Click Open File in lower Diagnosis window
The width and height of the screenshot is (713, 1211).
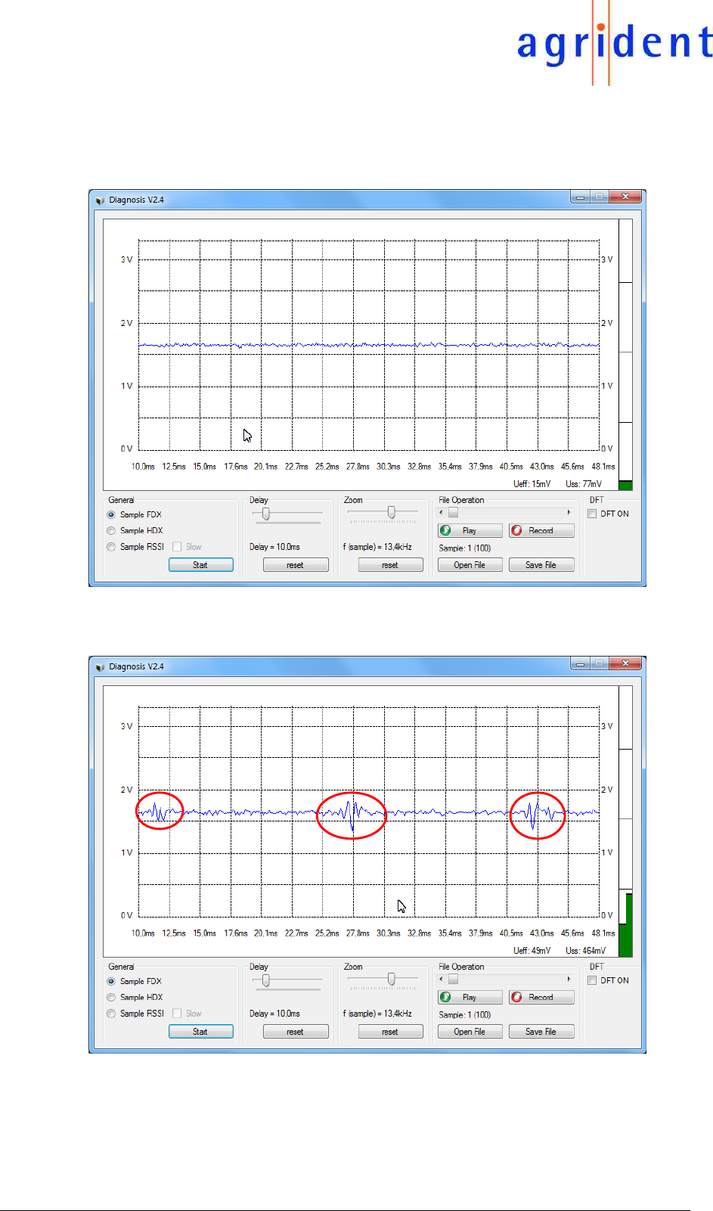coord(470,1032)
